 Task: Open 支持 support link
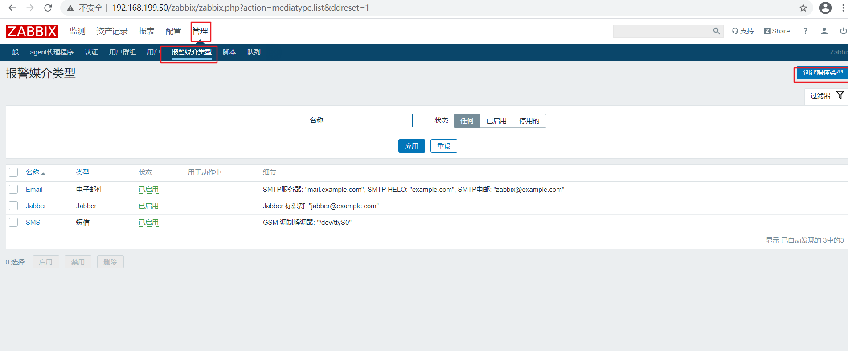[743, 31]
